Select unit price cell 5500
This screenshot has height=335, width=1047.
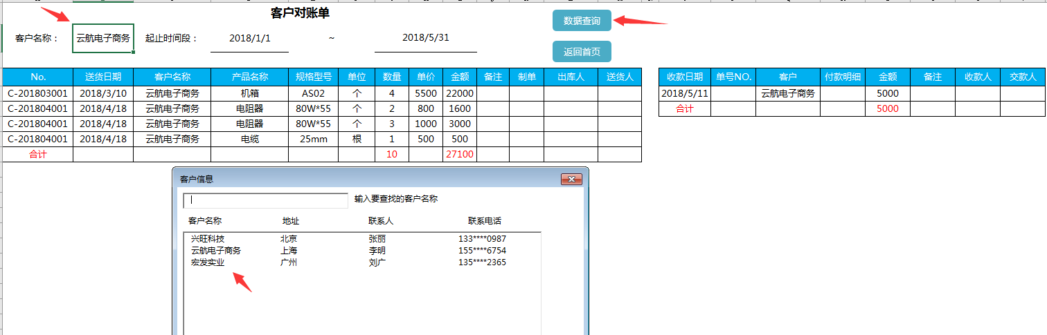(x=426, y=93)
